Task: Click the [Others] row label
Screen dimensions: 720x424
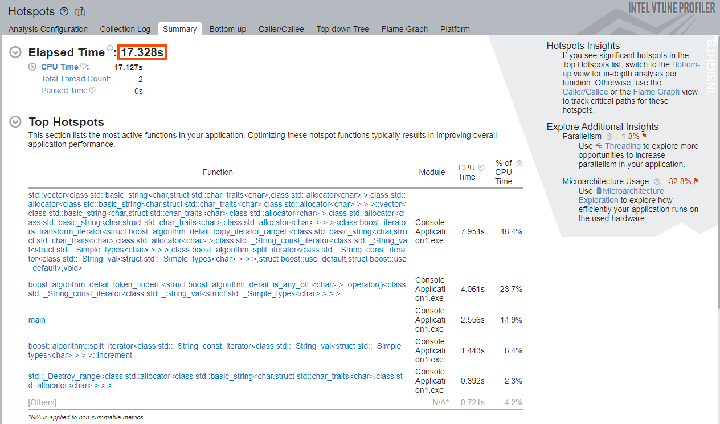Action: (x=43, y=402)
